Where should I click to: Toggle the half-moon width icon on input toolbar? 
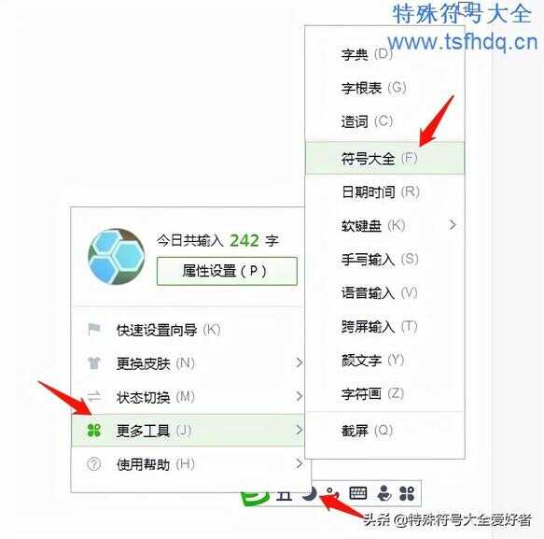pyautogui.click(x=310, y=494)
